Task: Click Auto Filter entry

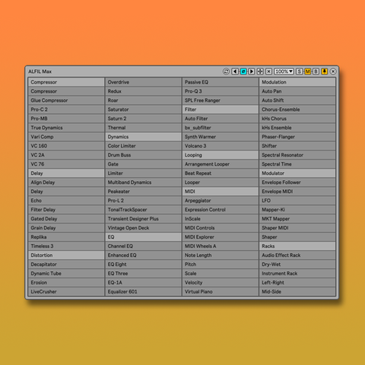Action: [x=221, y=119]
